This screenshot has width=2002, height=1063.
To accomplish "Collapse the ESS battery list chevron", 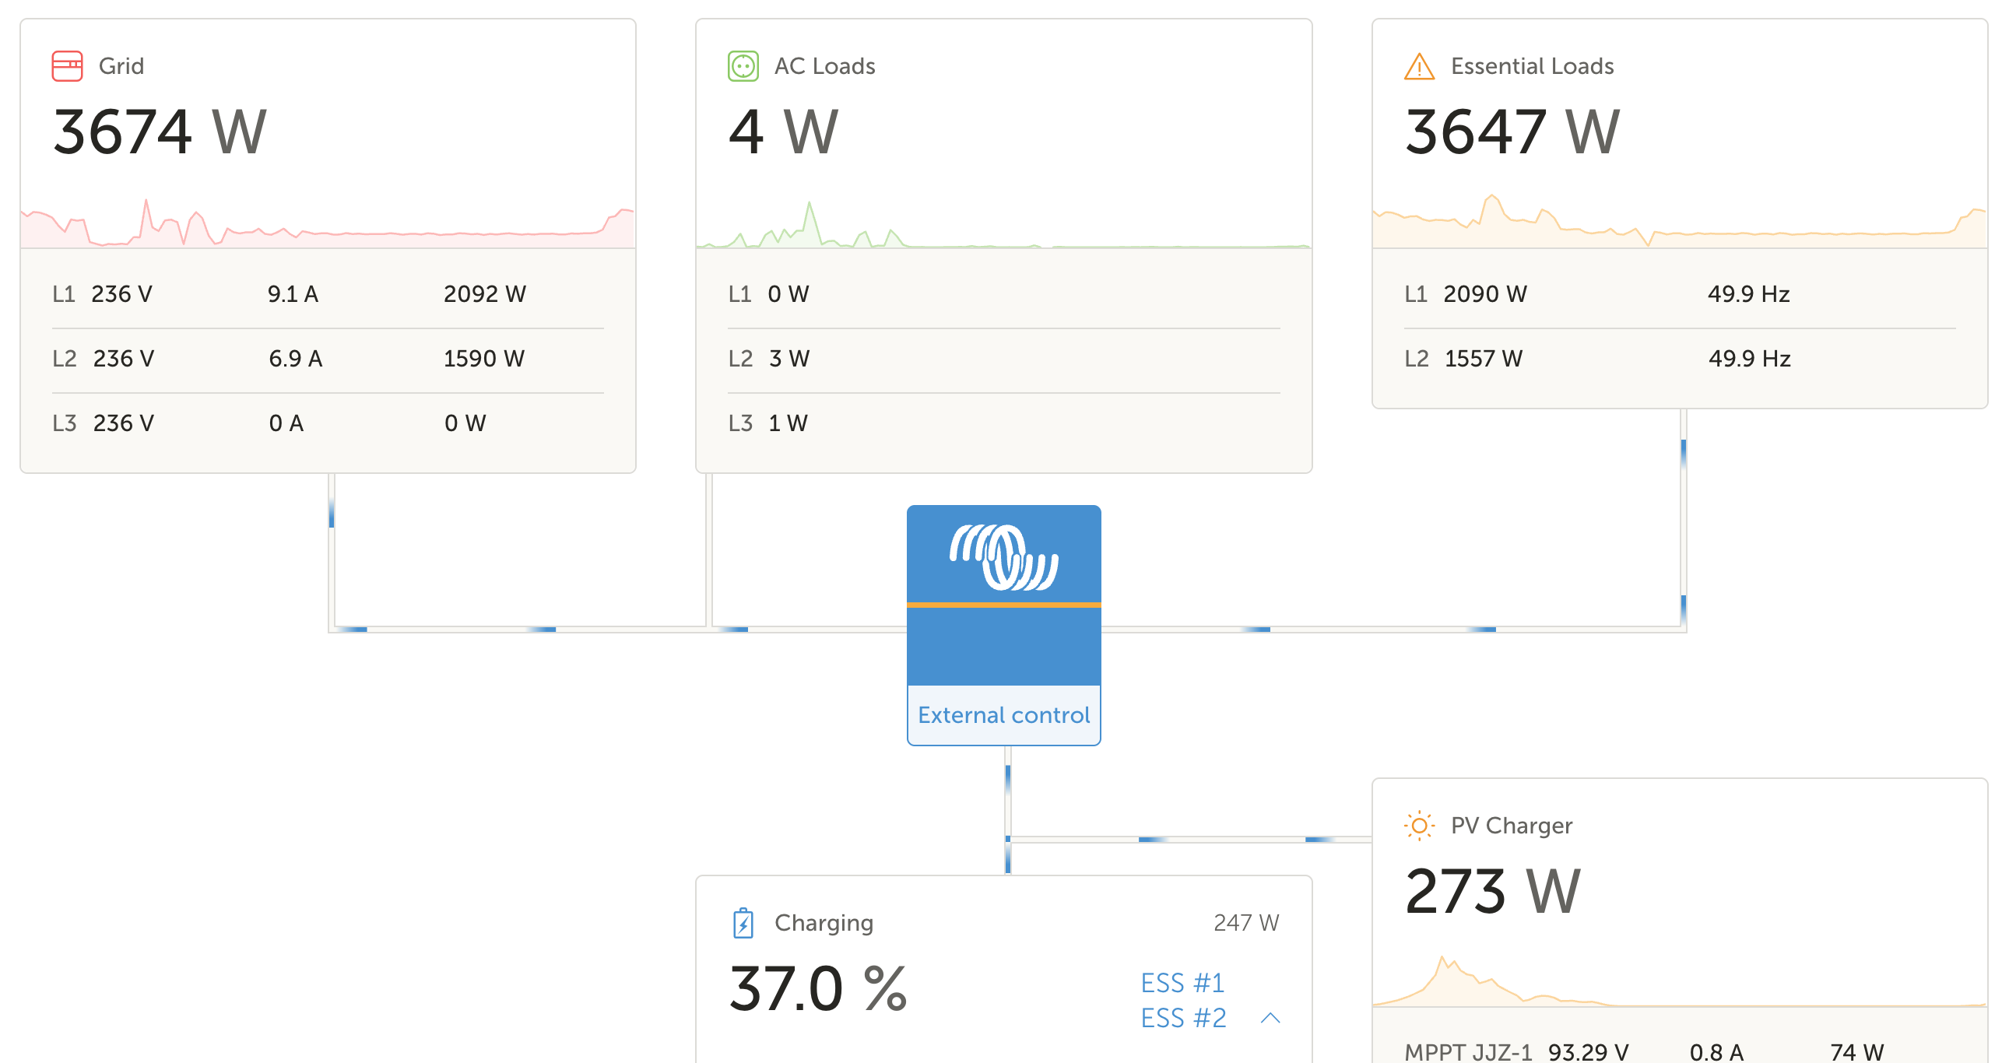I will click(1270, 1018).
